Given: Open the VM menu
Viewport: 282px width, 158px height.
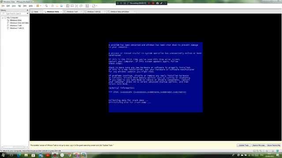Looking at the screenshot, I should click(19, 6).
